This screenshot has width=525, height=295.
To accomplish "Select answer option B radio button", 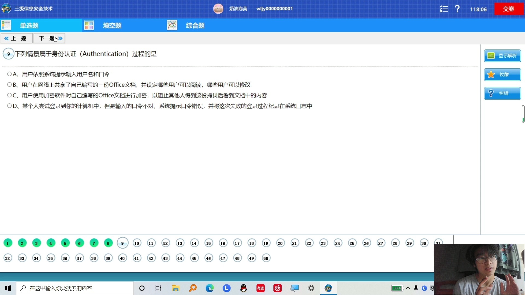I will pos(9,85).
